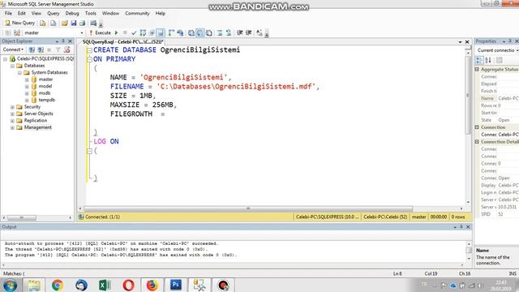The width and height of the screenshot is (519, 292).
Task: Select the Management folder in tree
Action: (x=38, y=127)
